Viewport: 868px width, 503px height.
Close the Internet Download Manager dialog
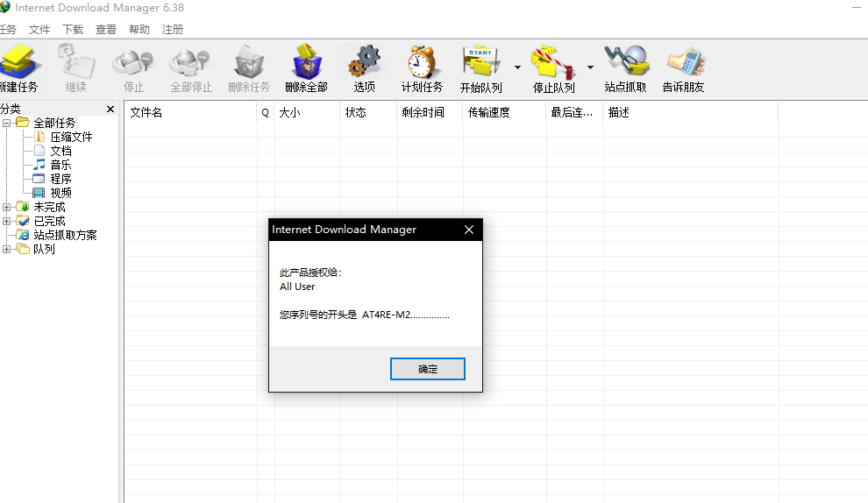tap(469, 230)
